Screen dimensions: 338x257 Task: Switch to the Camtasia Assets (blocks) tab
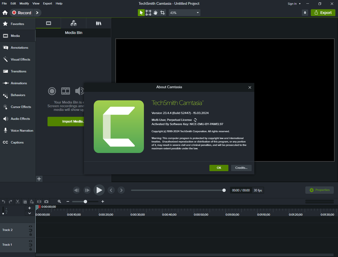73,23
